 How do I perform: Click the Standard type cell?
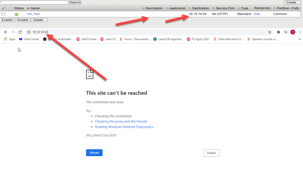244,14
